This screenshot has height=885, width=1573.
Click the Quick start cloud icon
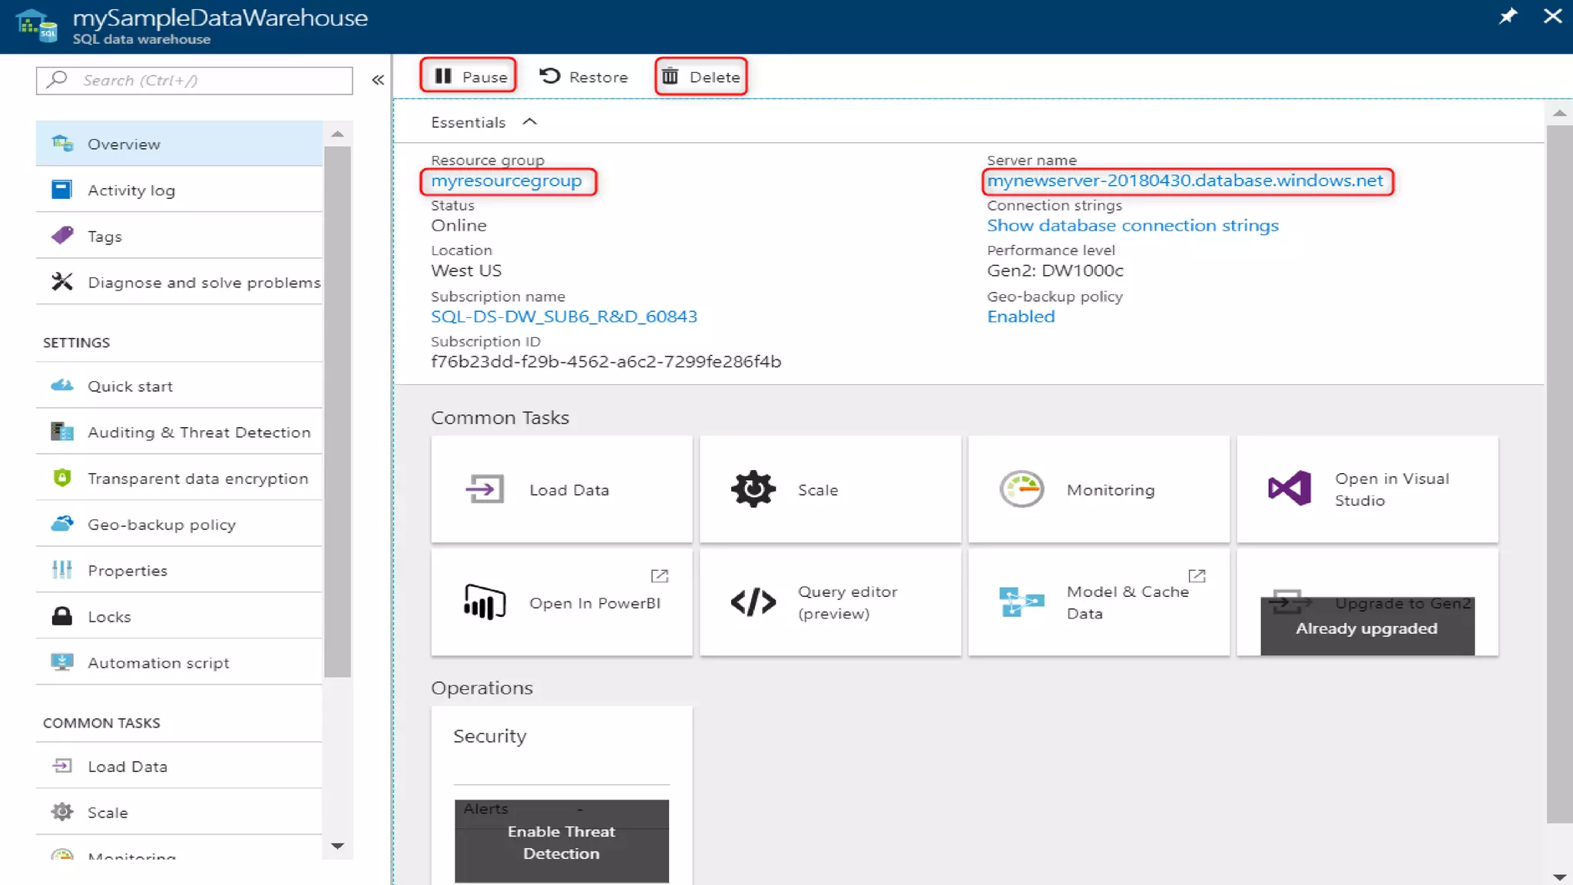click(62, 385)
